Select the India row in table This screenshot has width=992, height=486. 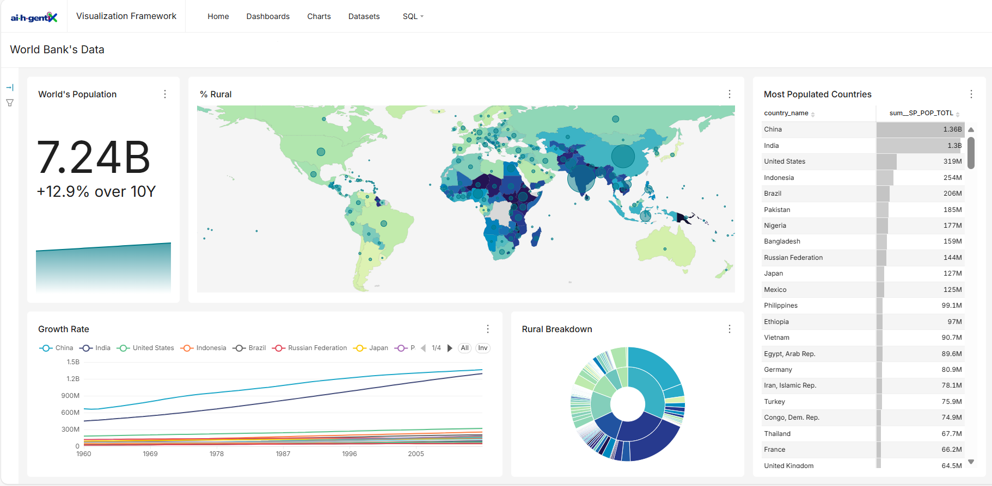[864, 146]
